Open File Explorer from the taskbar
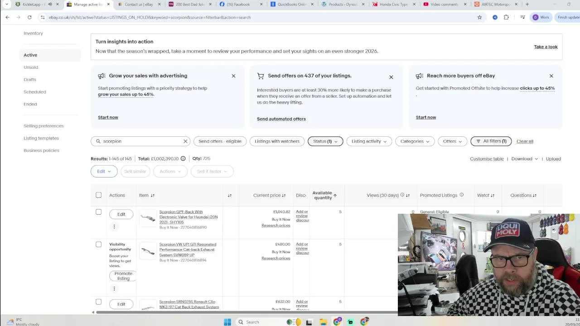The image size is (580, 326). click(x=323, y=322)
